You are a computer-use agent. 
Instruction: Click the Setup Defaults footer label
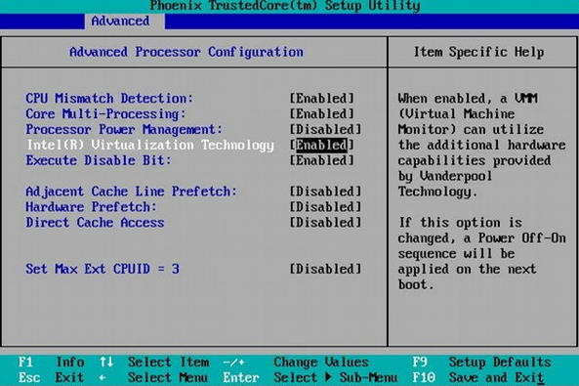tap(500, 362)
